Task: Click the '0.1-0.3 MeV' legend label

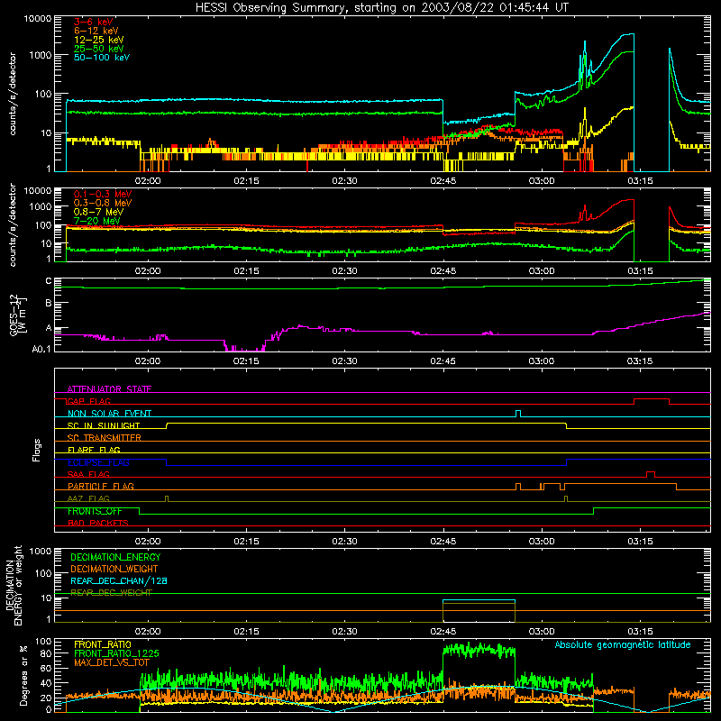Action: pos(103,194)
